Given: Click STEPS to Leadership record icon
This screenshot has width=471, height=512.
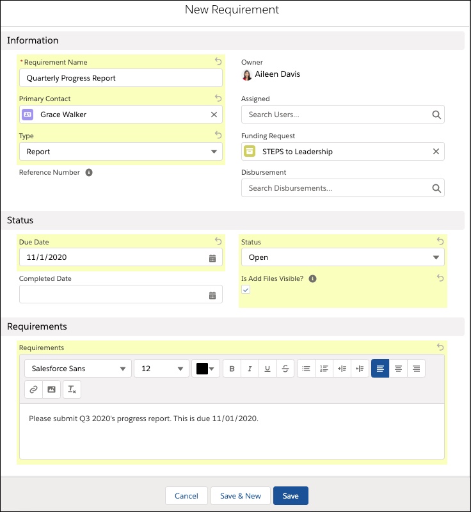Looking at the screenshot, I should click(250, 152).
